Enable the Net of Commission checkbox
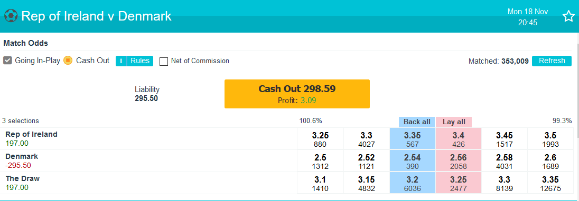579x201 pixels. pyautogui.click(x=164, y=61)
